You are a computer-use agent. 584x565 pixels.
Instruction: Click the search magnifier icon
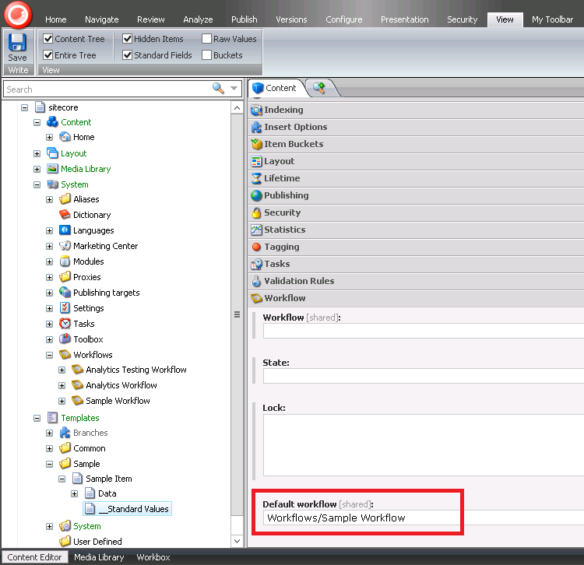(x=218, y=89)
